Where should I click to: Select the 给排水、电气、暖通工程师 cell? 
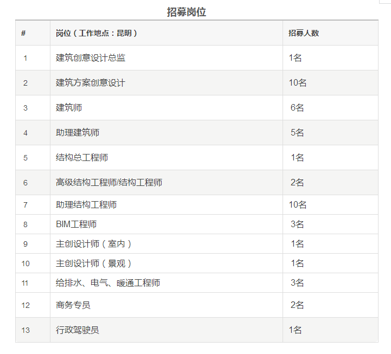point(108,283)
